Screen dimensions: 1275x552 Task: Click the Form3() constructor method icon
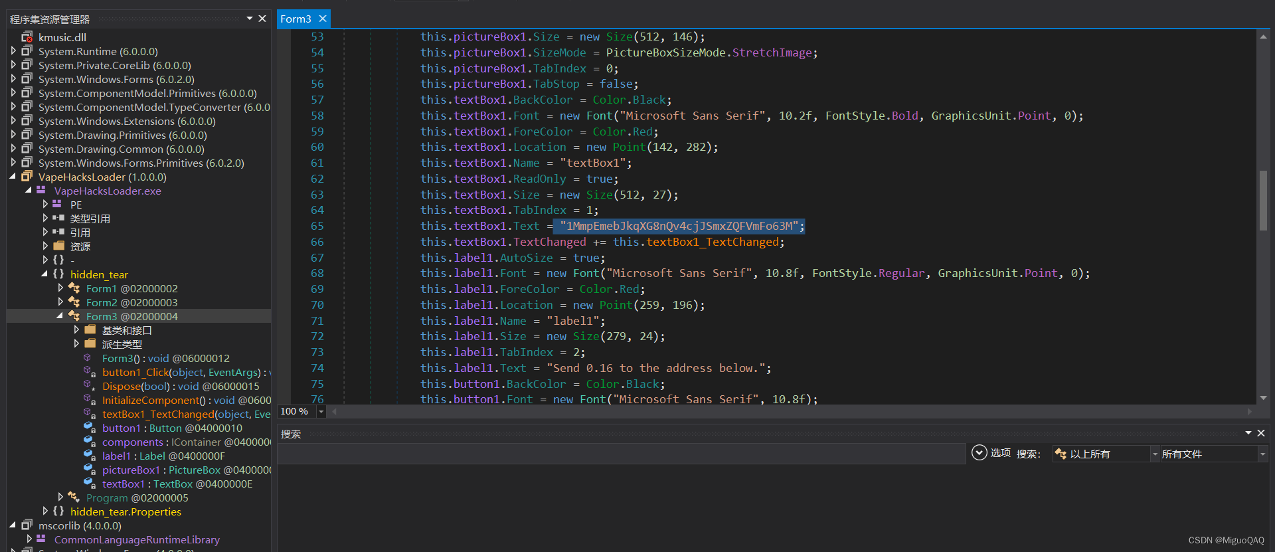(88, 358)
